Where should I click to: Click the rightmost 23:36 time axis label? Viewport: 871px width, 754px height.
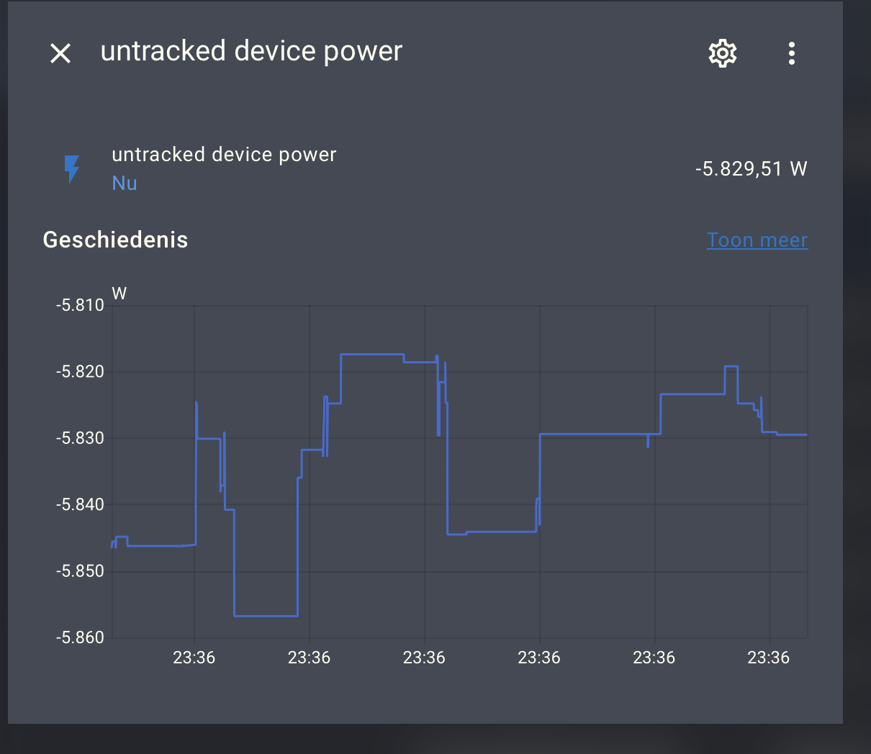coord(768,658)
